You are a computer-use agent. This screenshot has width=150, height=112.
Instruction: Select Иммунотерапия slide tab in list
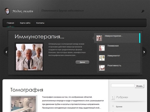click(x=117, y=38)
